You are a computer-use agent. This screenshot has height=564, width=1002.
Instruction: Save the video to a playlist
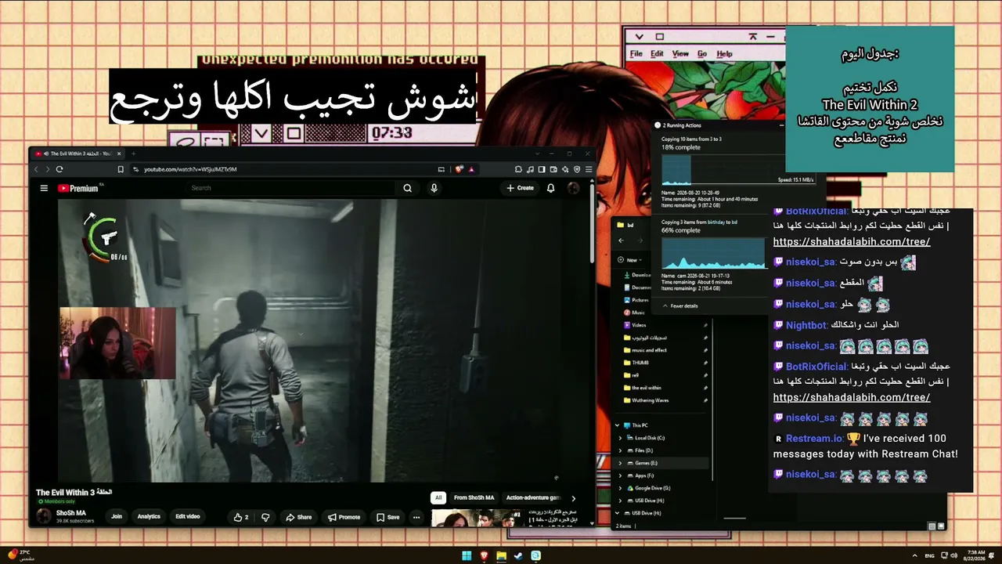(388, 517)
